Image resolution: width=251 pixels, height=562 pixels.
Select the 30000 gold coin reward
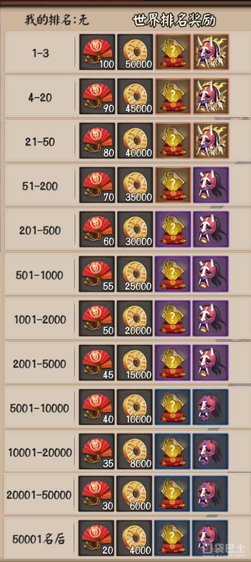point(135,230)
